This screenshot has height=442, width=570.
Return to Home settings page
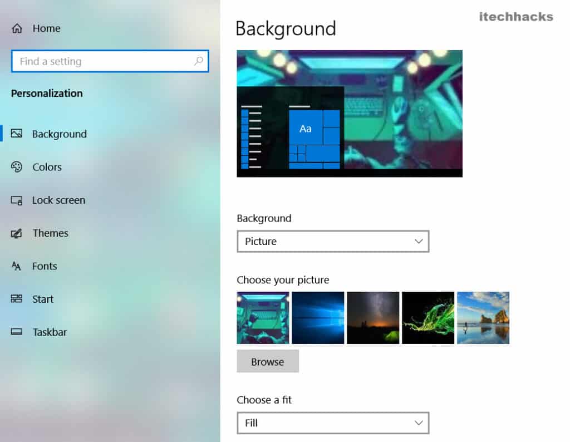[x=47, y=28]
